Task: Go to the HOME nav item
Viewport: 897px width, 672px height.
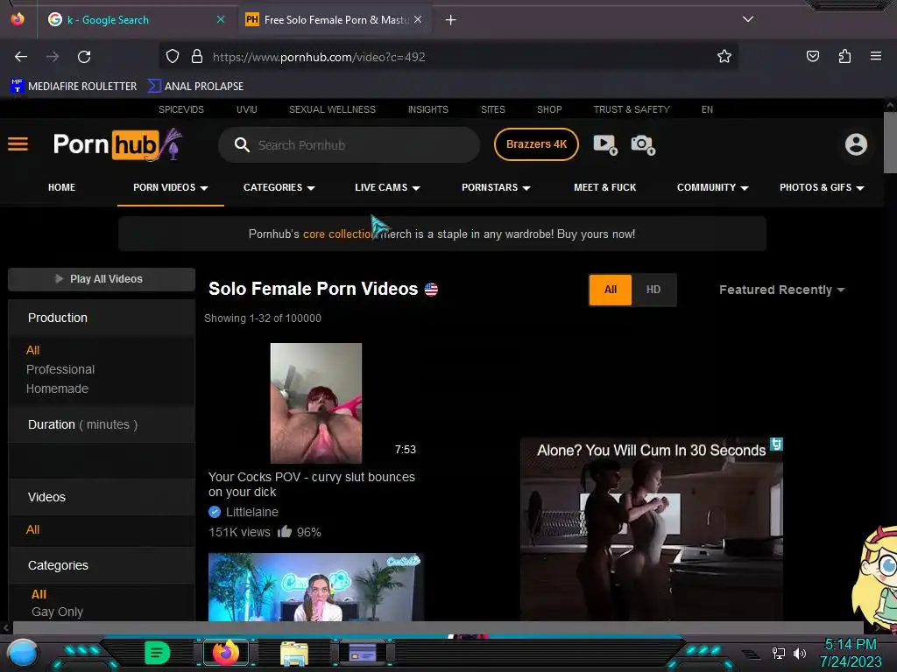Action: (x=62, y=187)
